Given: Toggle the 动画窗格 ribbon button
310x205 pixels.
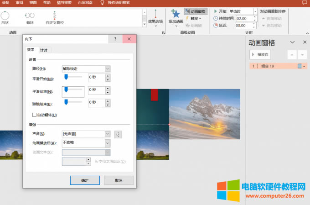Looking at the screenshot, I should pos(196,11).
